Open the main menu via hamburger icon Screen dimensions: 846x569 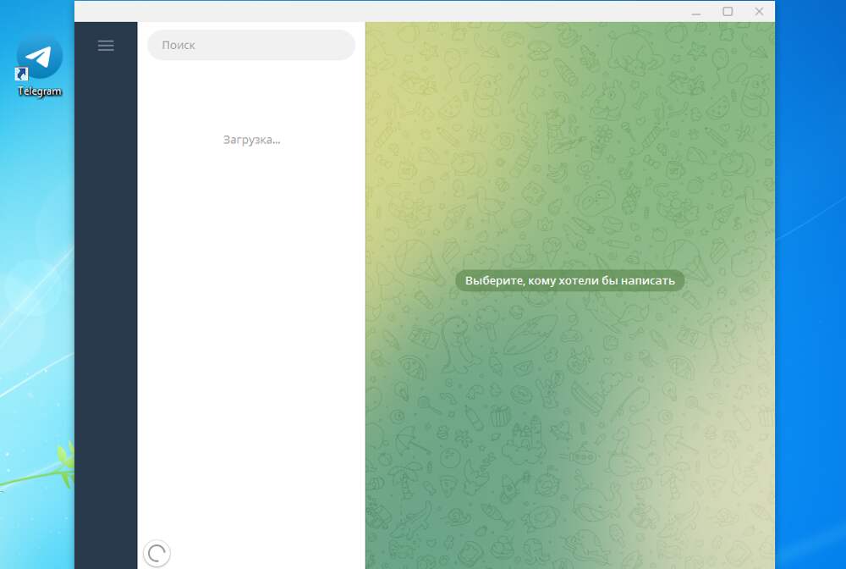point(106,46)
